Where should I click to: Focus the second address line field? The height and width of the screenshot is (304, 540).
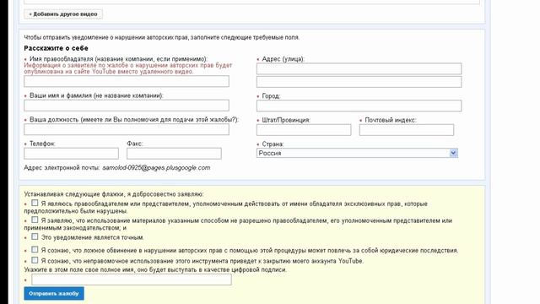point(359,82)
